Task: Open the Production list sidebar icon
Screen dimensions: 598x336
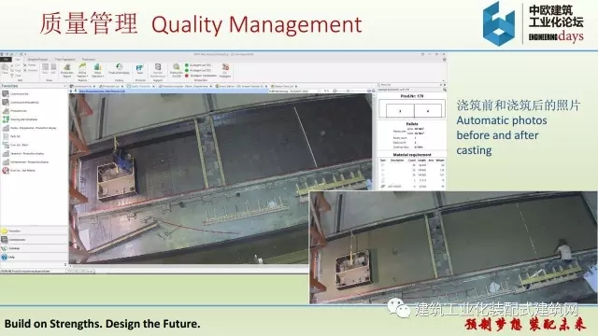Action: 6,111
